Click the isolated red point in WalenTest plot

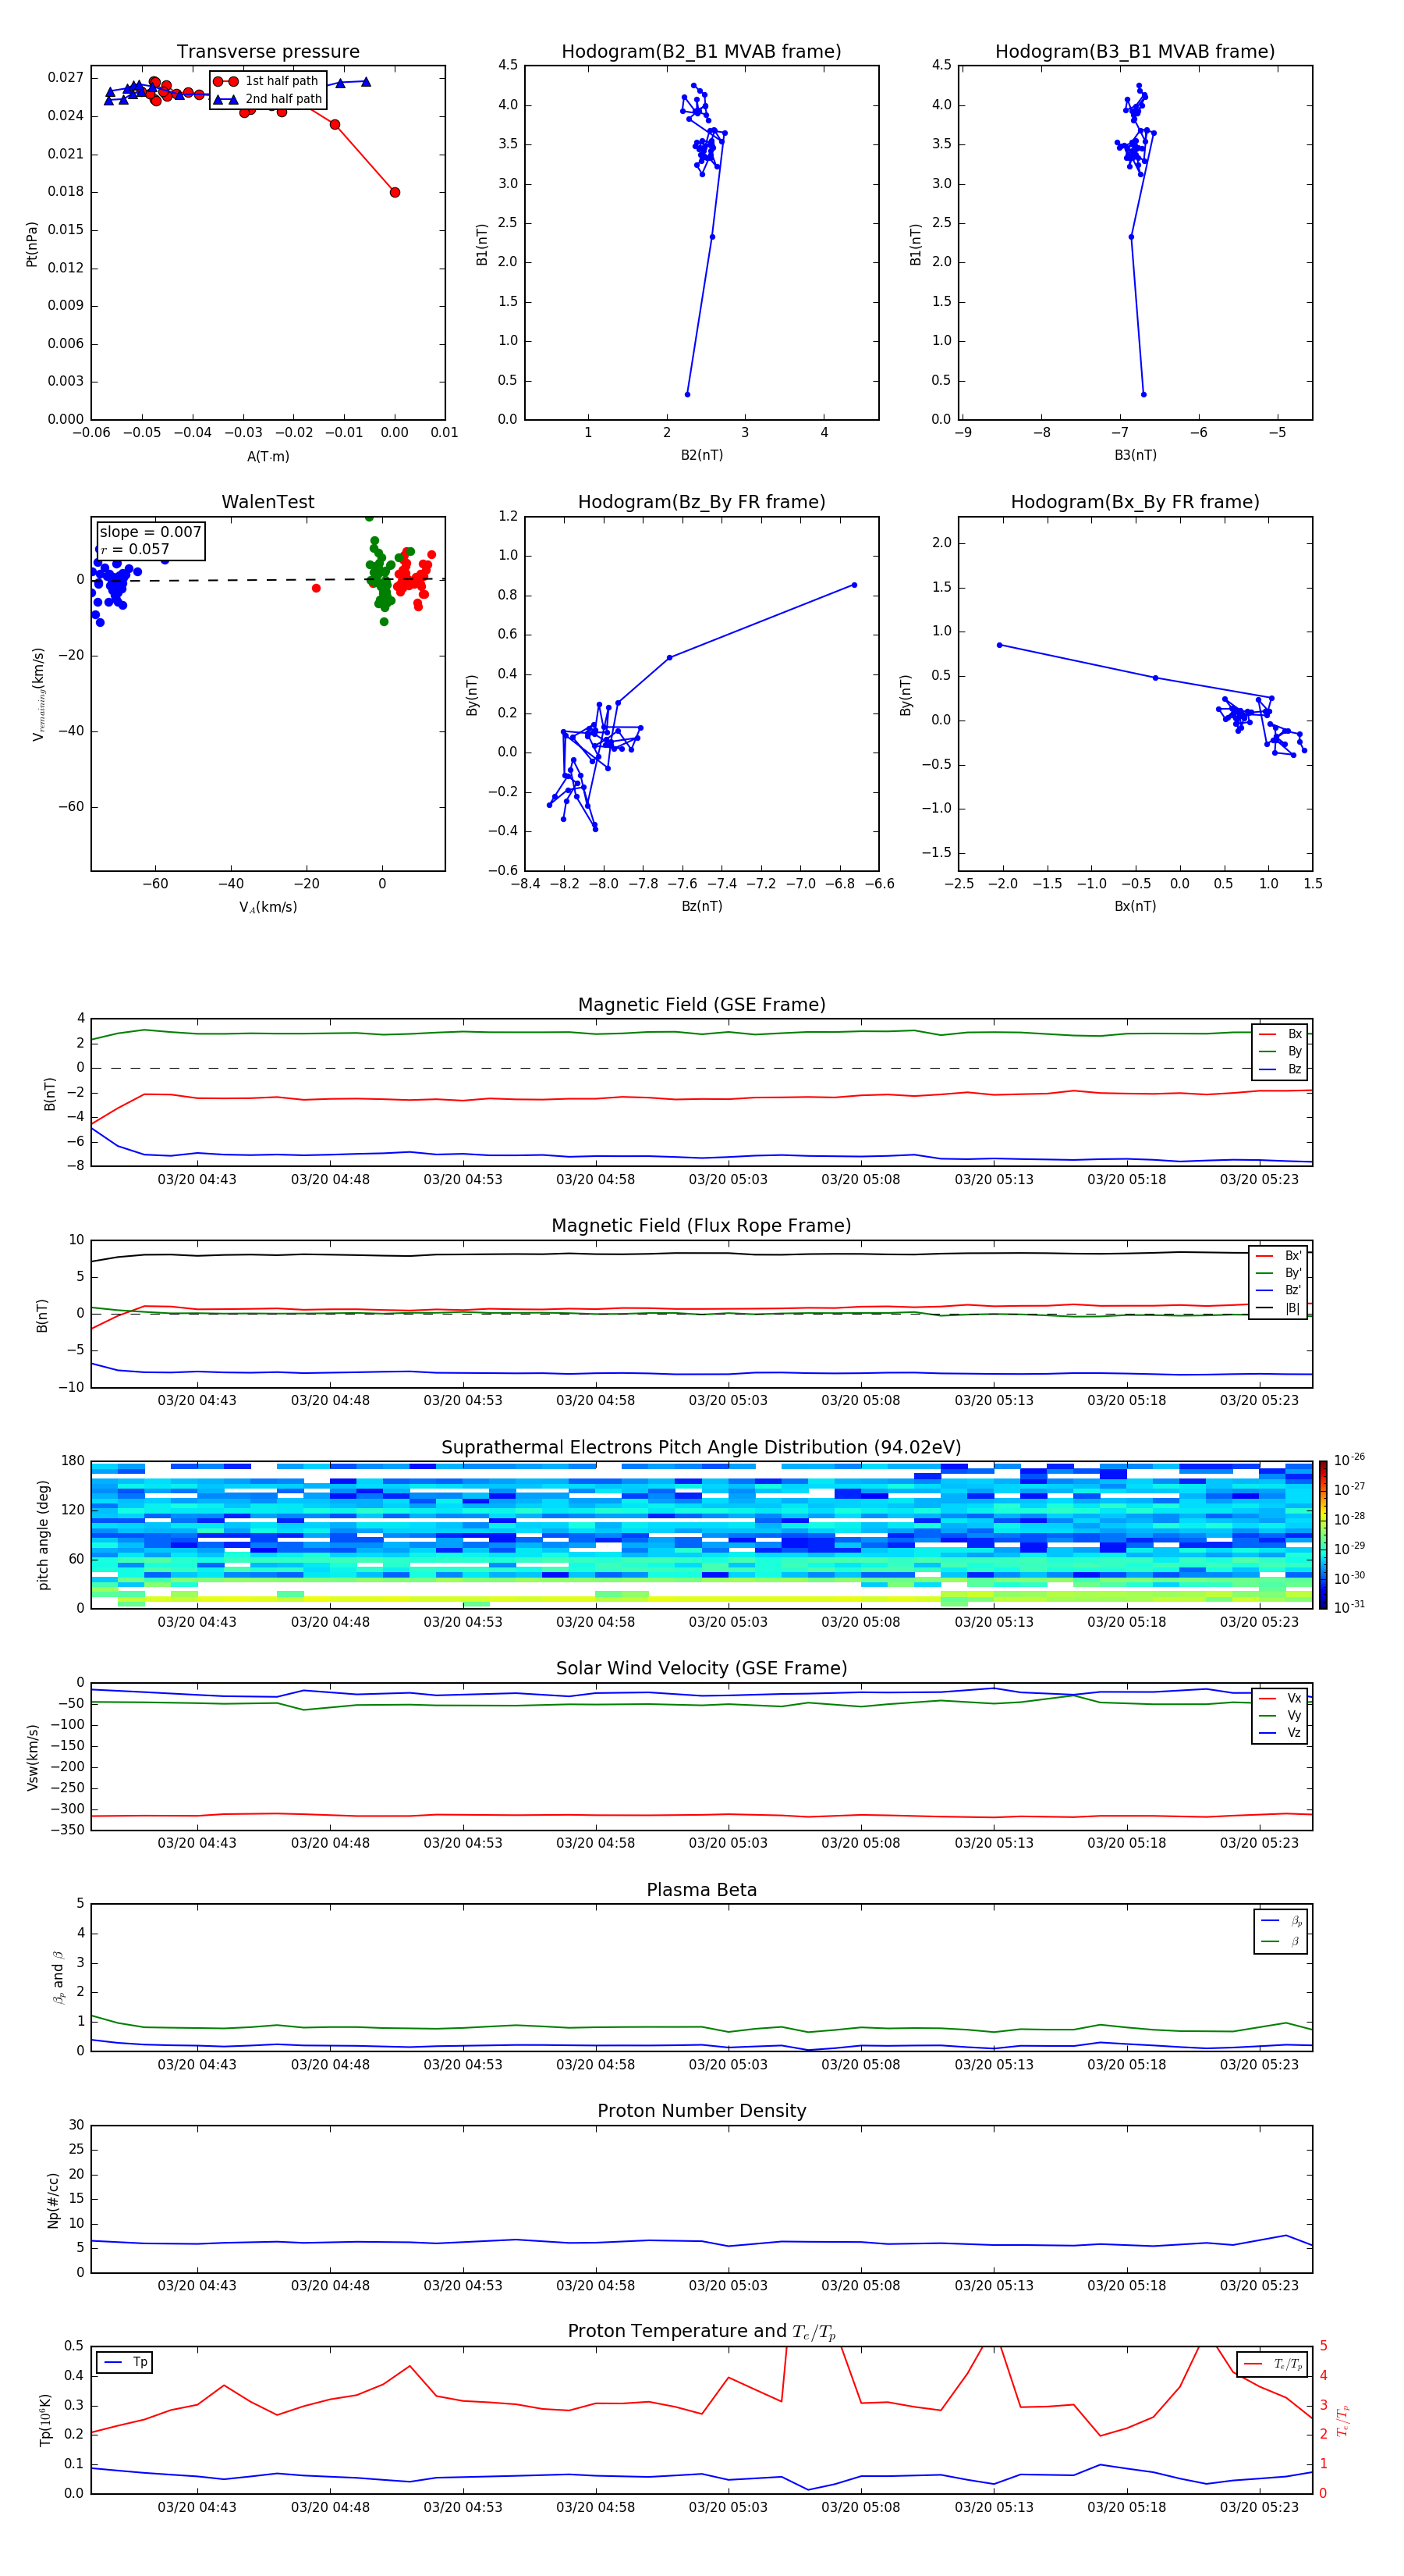coord(316,588)
